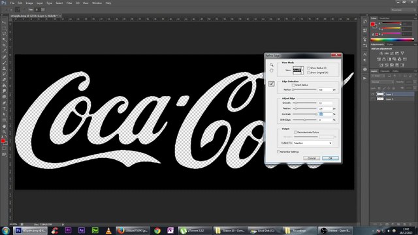Open the File menu
Screen dimensions: 418x235
pos(12,3)
